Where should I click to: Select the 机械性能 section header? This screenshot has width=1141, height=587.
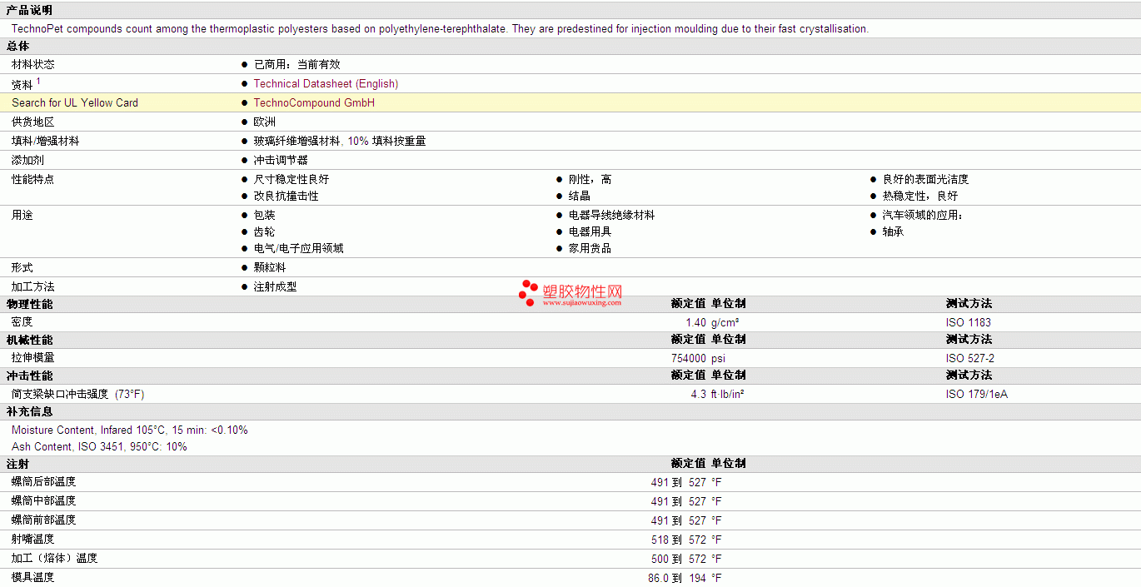[29, 340]
